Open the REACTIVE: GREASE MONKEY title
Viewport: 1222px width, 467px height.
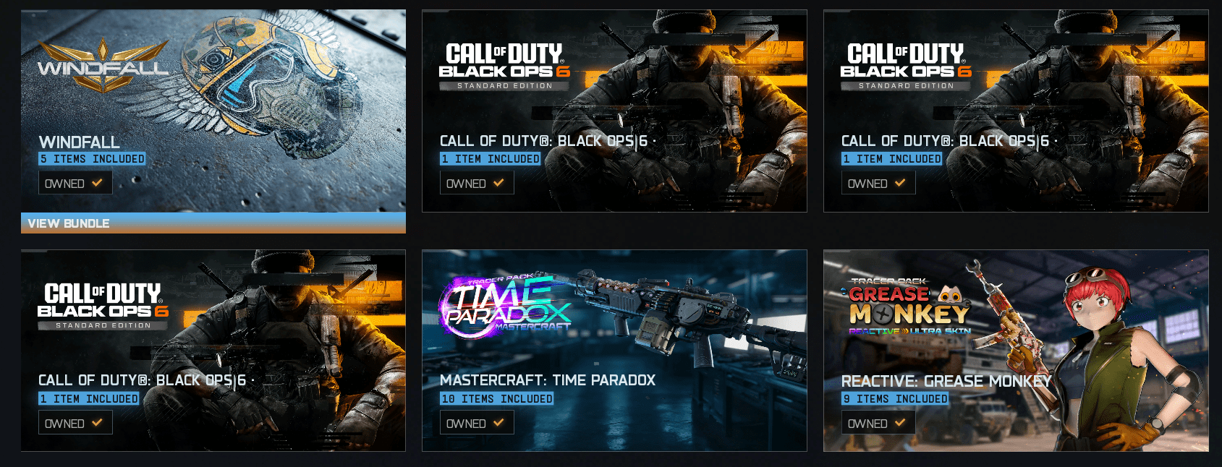coord(946,381)
